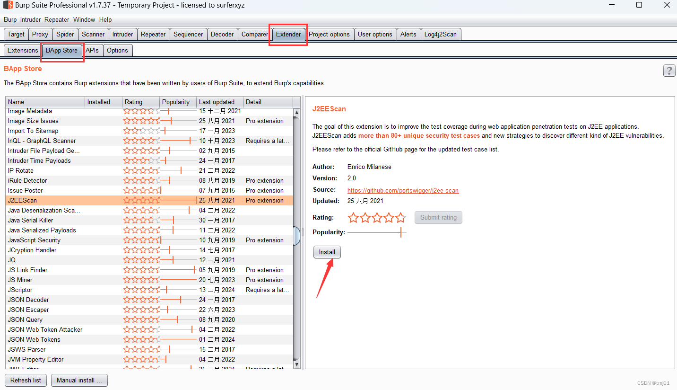Sort list by Installed column header
This screenshot has width=677, height=390.
(x=104, y=102)
